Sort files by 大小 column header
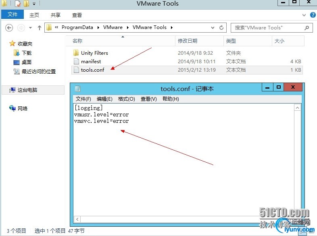Image resolution: width=317 pixels, height=236 pixels. (288, 41)
